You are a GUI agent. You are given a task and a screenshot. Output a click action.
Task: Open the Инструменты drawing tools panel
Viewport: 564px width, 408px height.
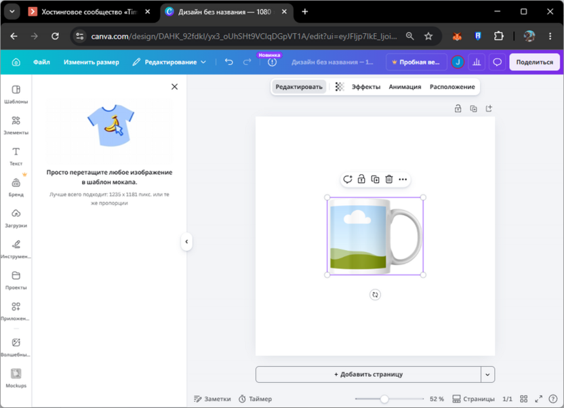16,249
